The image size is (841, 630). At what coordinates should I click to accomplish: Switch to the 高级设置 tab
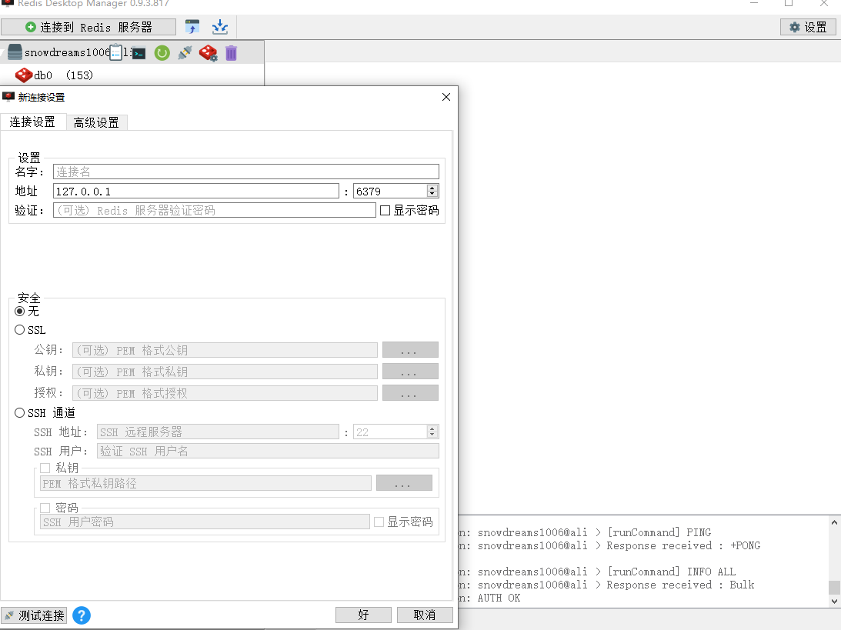(96, 122)
